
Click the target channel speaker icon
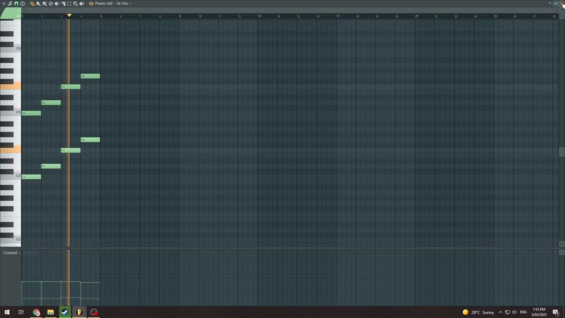tap(91, 4)
